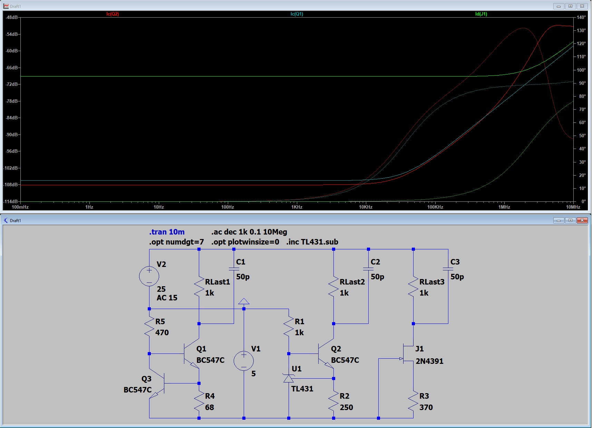
Task: Click the R5 value 470 text
Action: (162, 333)
